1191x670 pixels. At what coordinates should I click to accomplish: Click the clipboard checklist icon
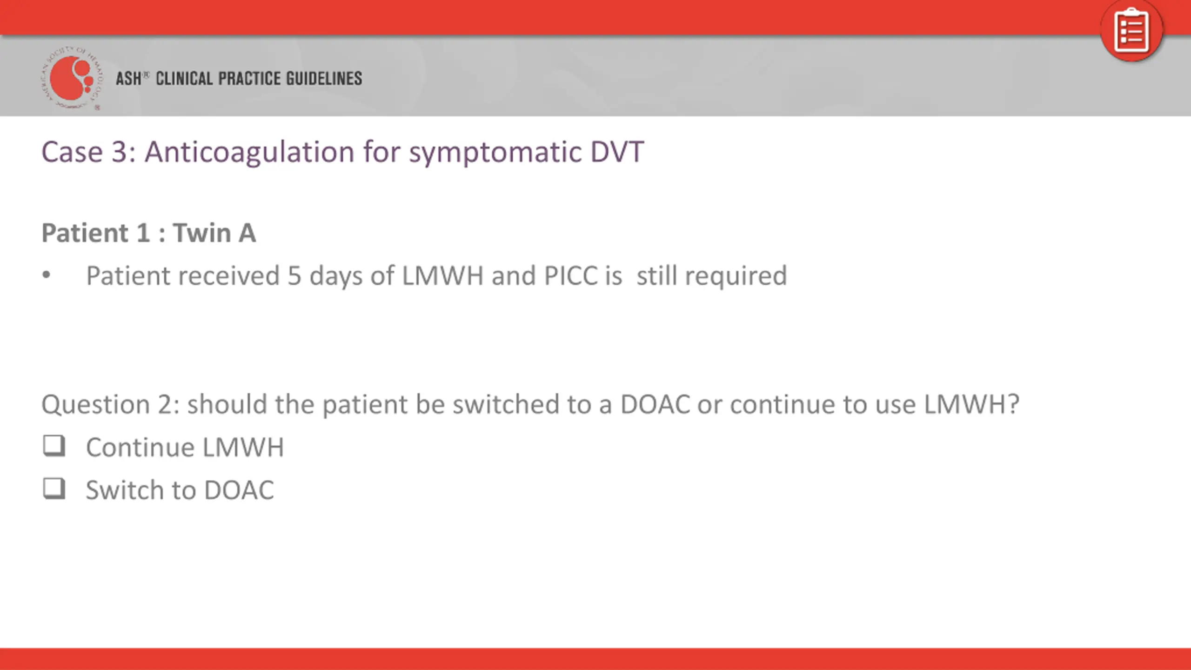(1132, 31)
